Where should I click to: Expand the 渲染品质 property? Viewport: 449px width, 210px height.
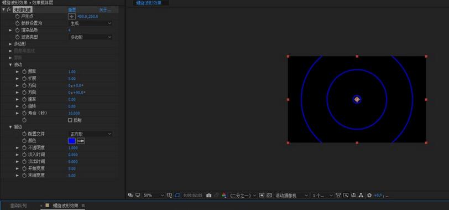(x=11, y=30)
